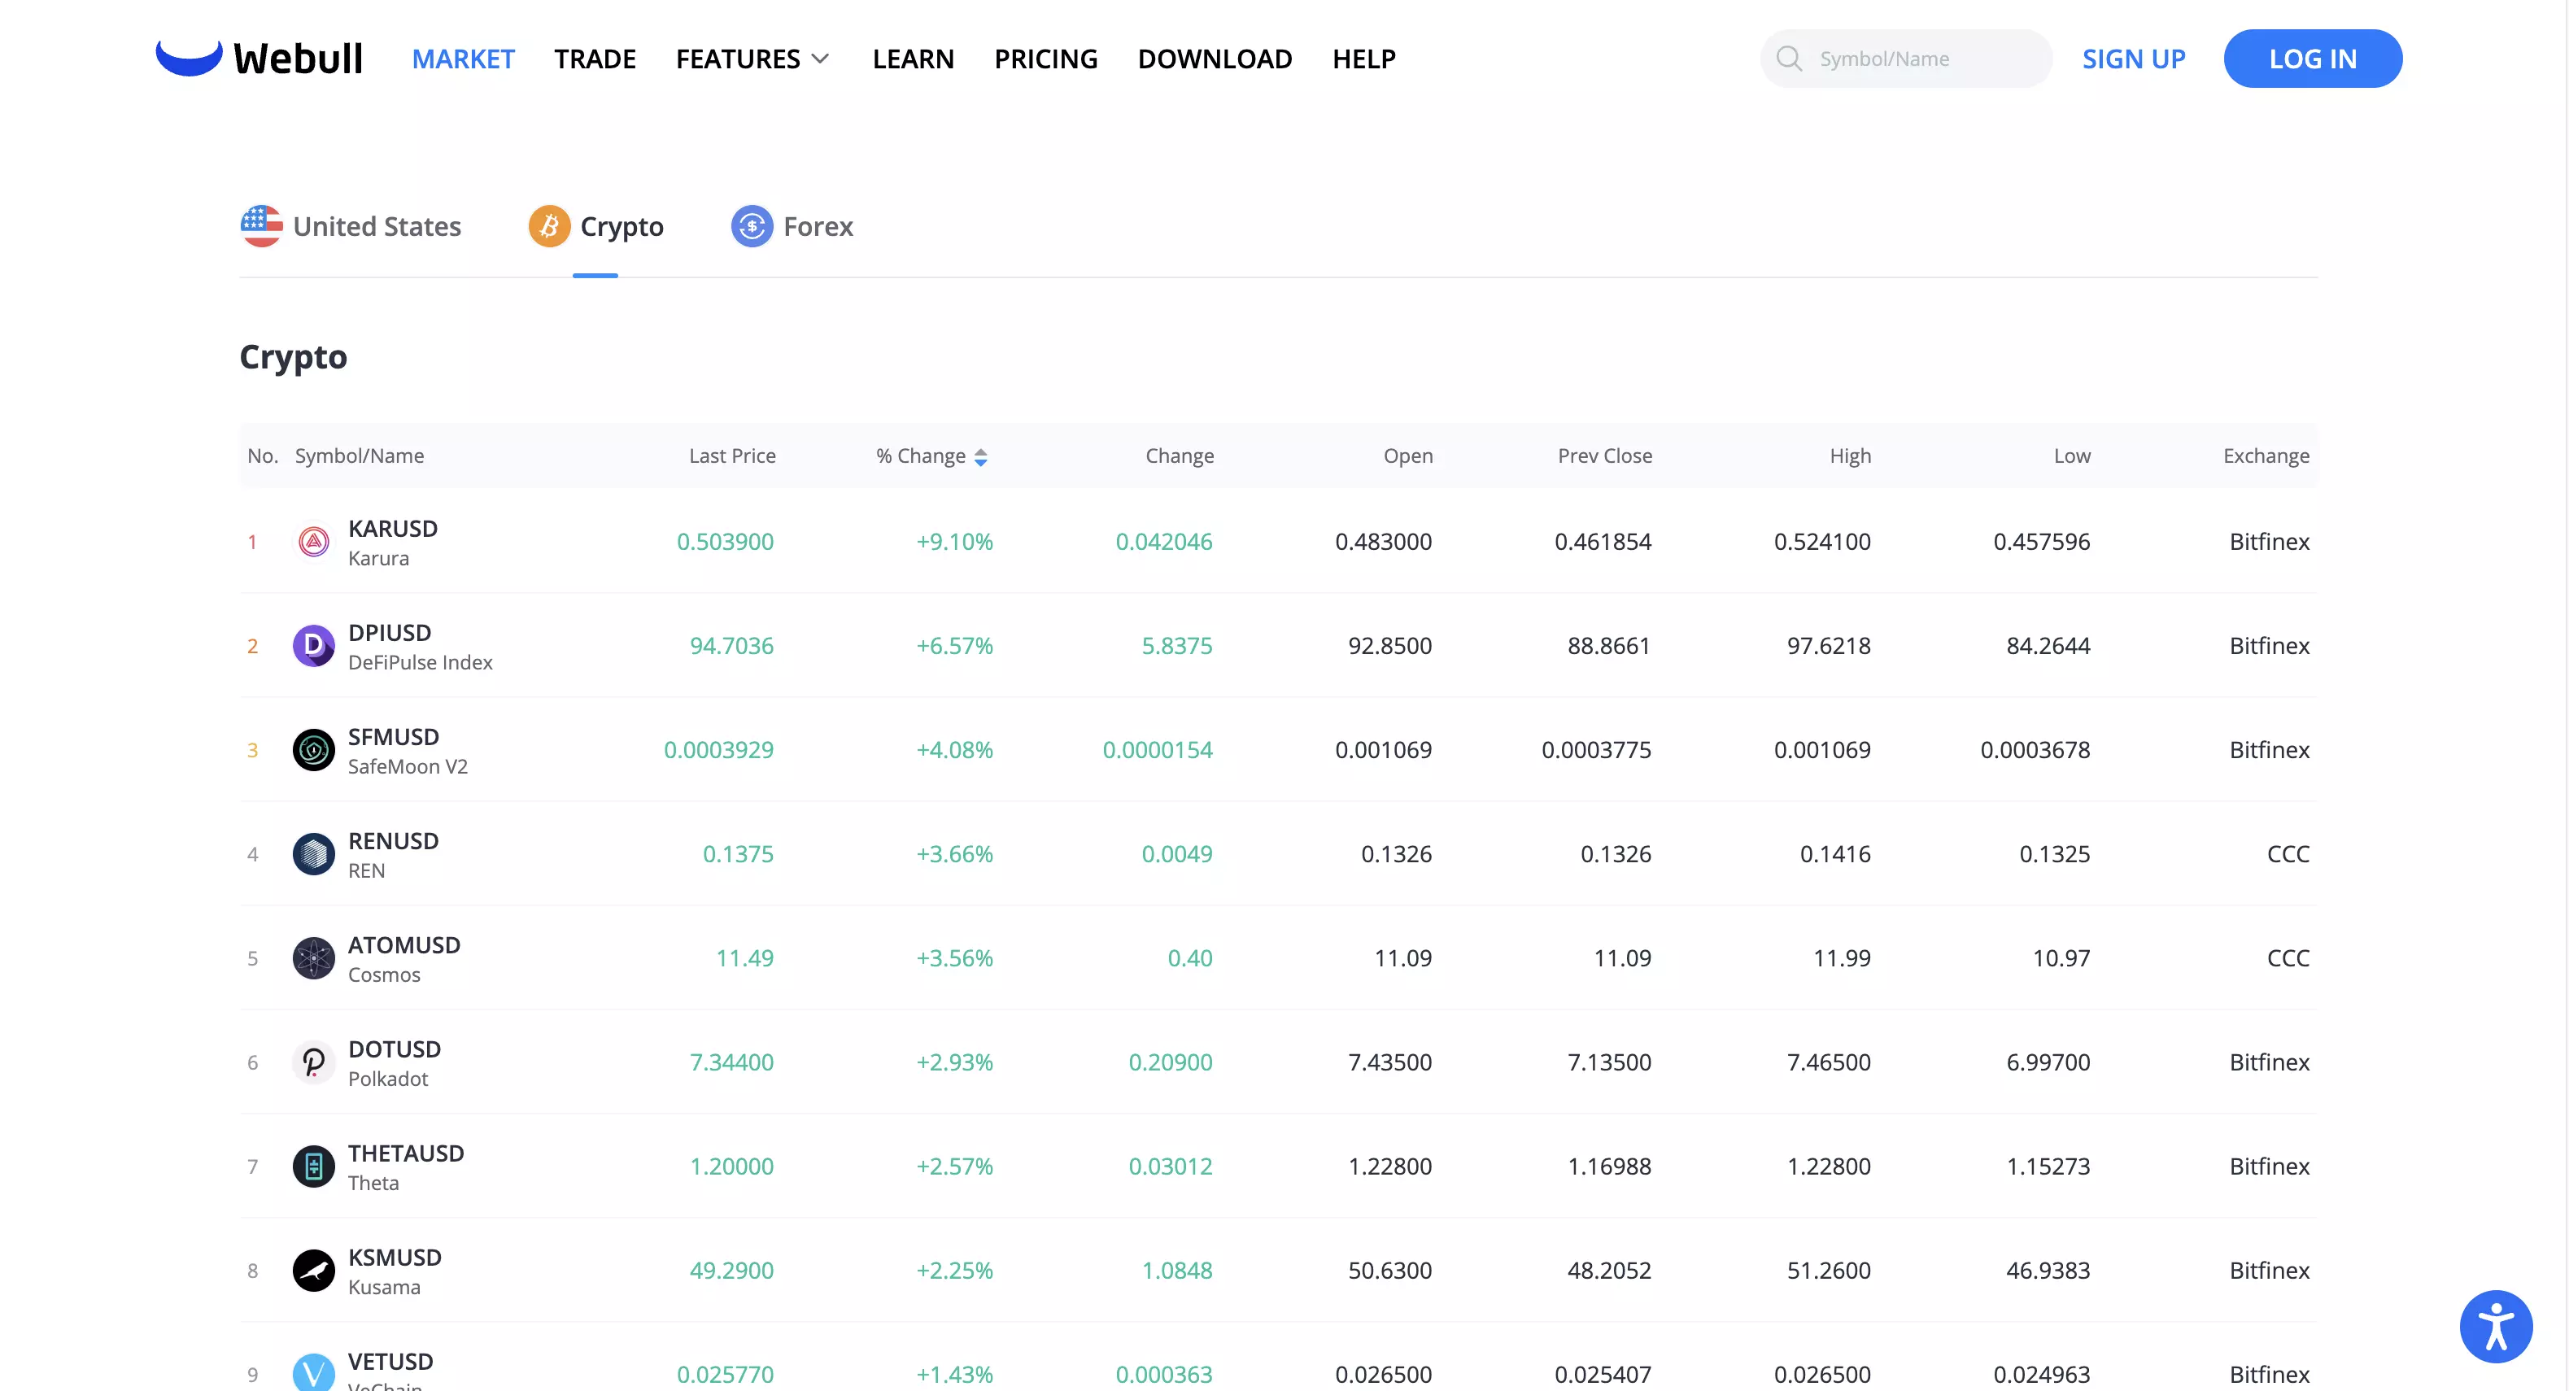Sort by % Change arrows
This screenshot has height=1391, width=2569.
[x=980, y=456]
